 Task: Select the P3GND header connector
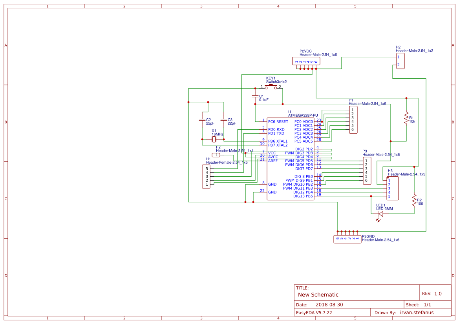(x=347, y=239)
